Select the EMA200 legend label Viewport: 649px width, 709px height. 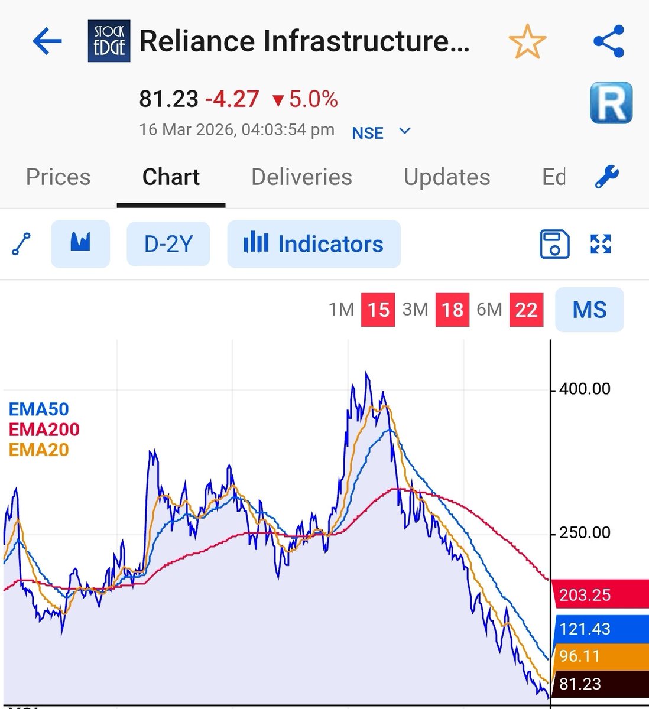tap(44, 429)
